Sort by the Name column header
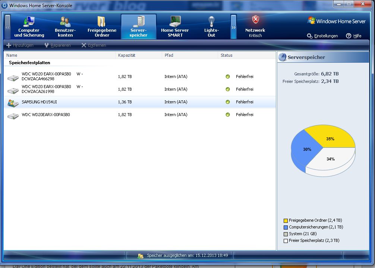This screenshot has height=268, width=375. coord(60,55)
